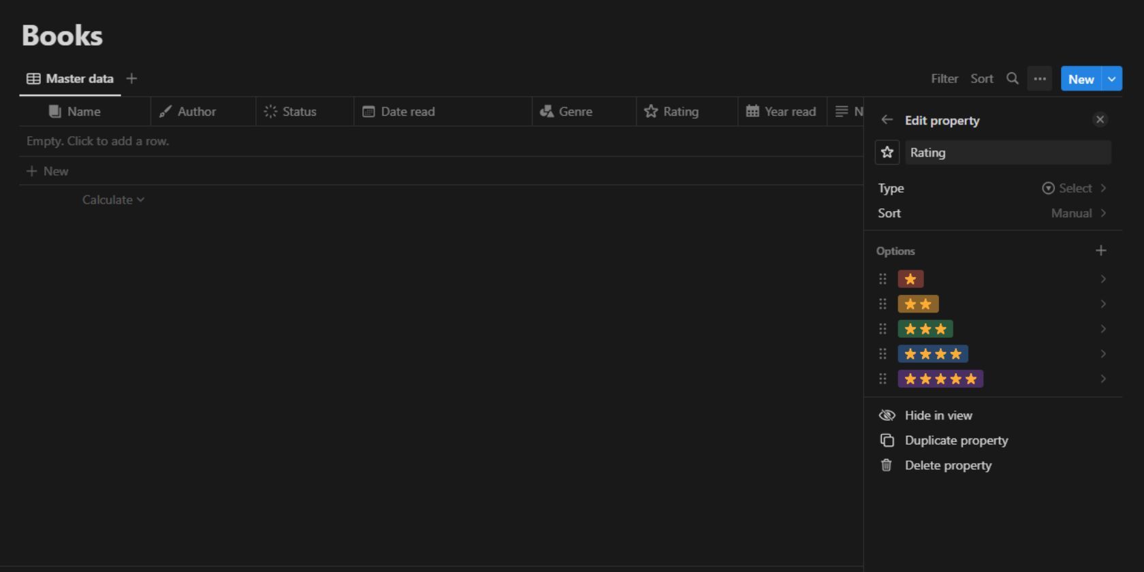Open the Genre column header
Viewport: 1144px width, 572px height.
pyautogui.click(x=584, y=112)
